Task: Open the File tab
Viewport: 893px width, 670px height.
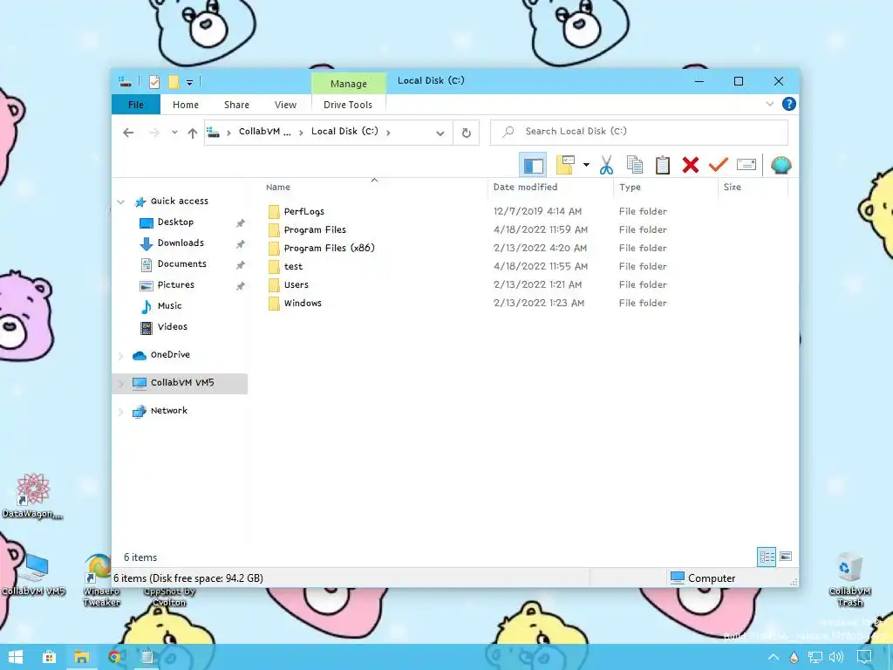Action: [135, 105]
